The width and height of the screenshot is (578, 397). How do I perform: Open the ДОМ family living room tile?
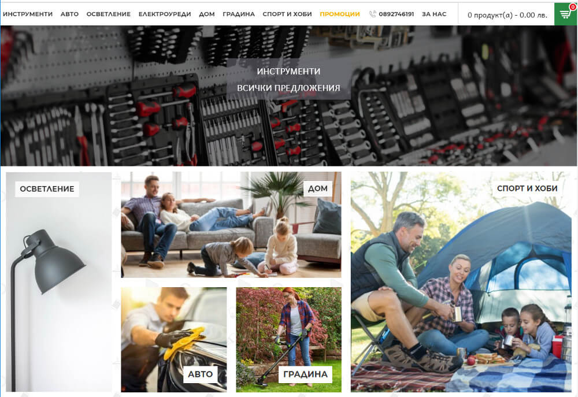231,224
